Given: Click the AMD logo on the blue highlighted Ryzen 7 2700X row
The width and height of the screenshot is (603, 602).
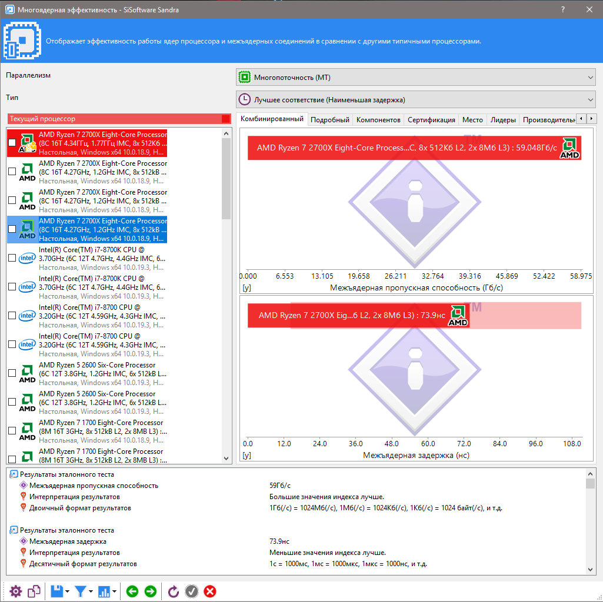Looking at the screenshot, I should [x=27, y=229].
